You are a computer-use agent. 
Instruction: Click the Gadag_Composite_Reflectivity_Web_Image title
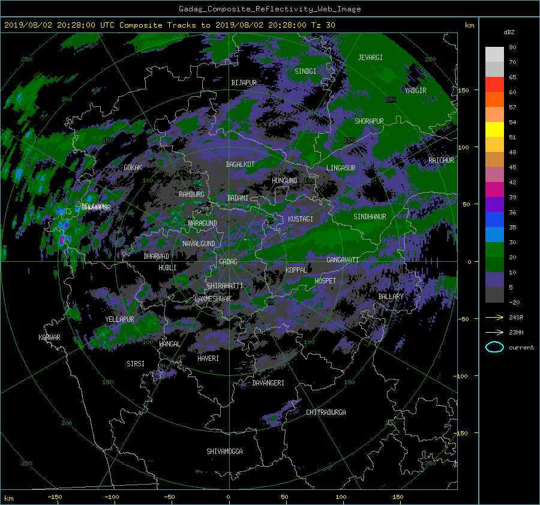269,9
